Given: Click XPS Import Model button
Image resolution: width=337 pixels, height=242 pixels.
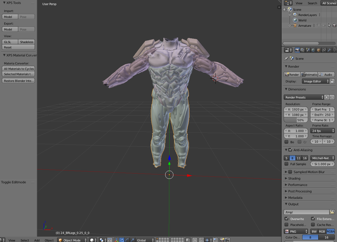Looking at the screenshot, I should 10,17.
